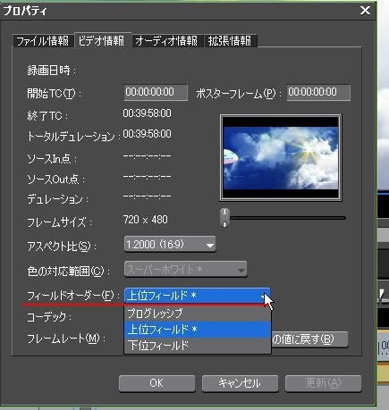
Task: Click the frame size value 720 x 480
Action: pyautogui.click(x=145, y=220)
